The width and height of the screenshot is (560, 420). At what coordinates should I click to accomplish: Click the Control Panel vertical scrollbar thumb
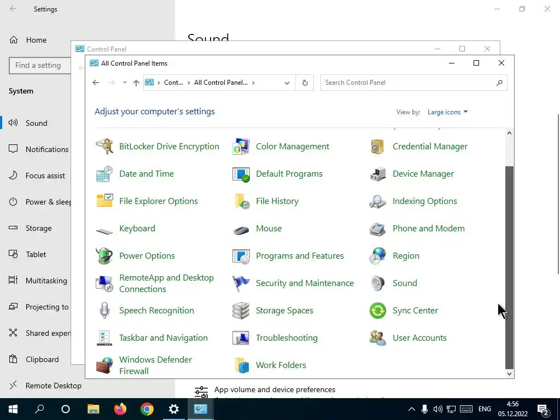click(509, 267)
